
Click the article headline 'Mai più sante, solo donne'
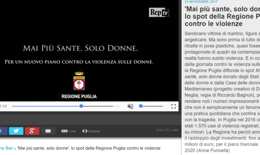click(x=222, y=16)
